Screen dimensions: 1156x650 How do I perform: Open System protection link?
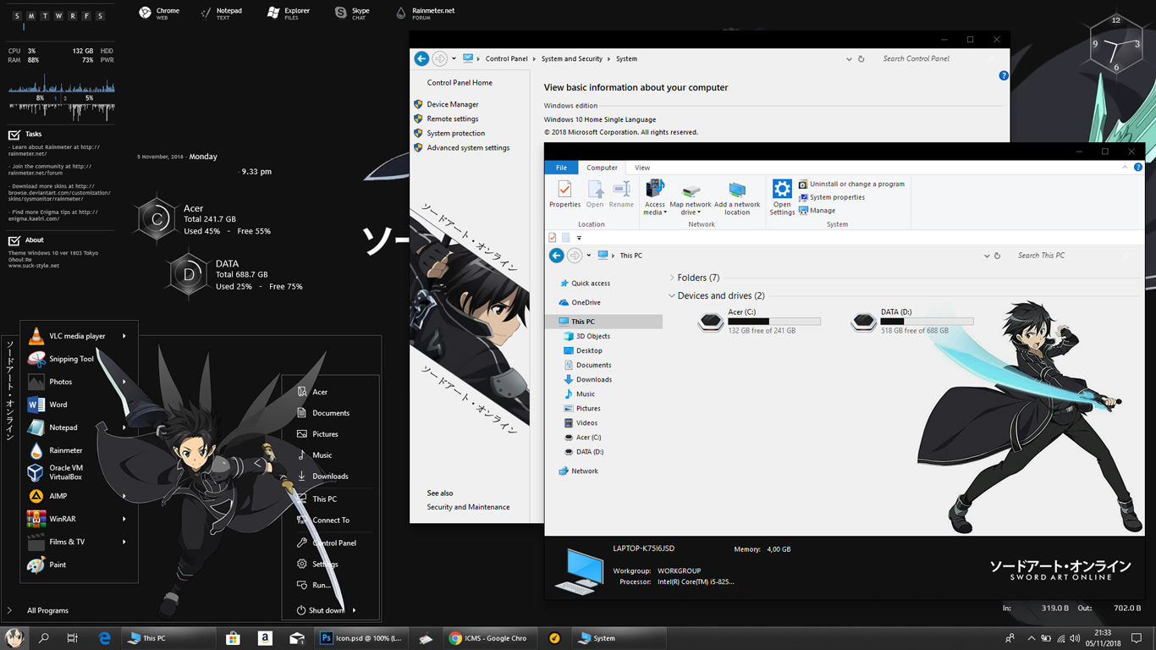456,133
